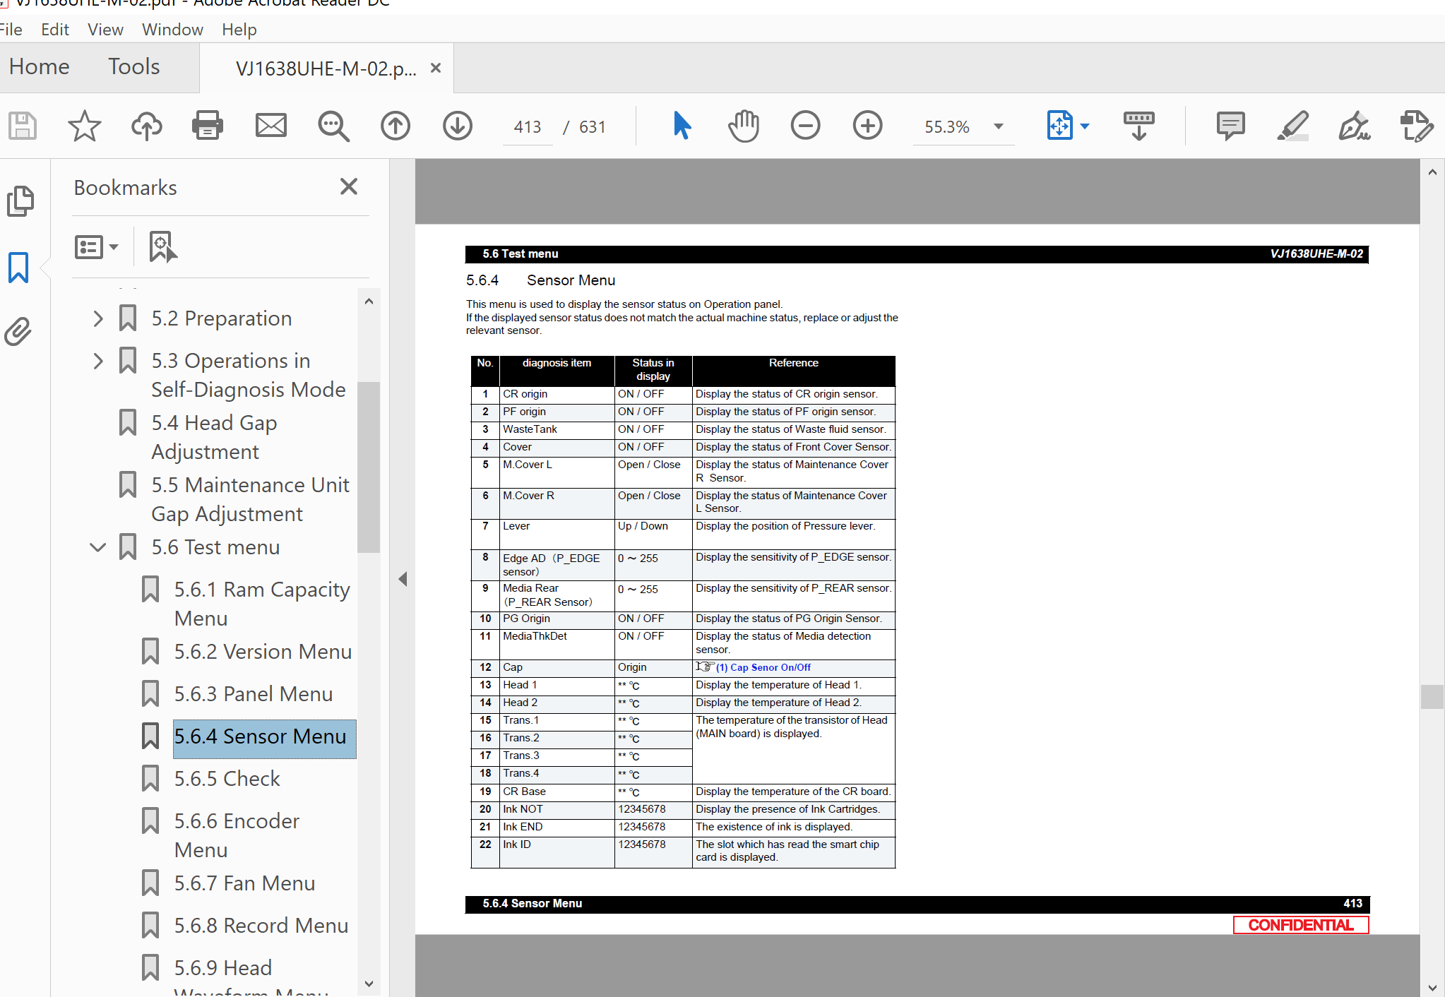1445x997 pixels.
Task: Open bookmark options dropdown
Action: pos(97,247)
